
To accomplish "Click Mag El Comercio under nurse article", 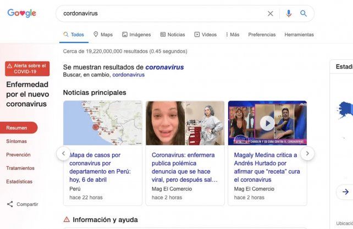I will 172,189.
